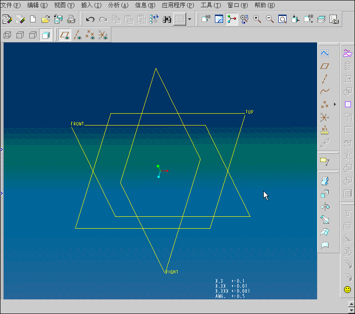Open the 分析(A) menu
Viewport: 355px width, 314px height.
[x=118, y=5]
